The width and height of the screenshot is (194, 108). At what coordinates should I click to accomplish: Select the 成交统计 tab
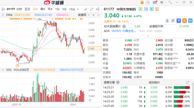click(154, 82)
